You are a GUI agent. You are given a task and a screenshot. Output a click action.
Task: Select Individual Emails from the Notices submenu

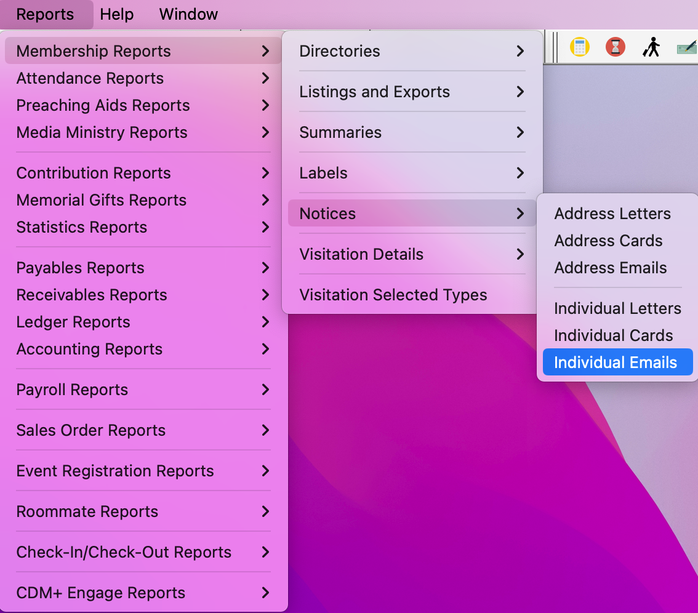point(617,362)
